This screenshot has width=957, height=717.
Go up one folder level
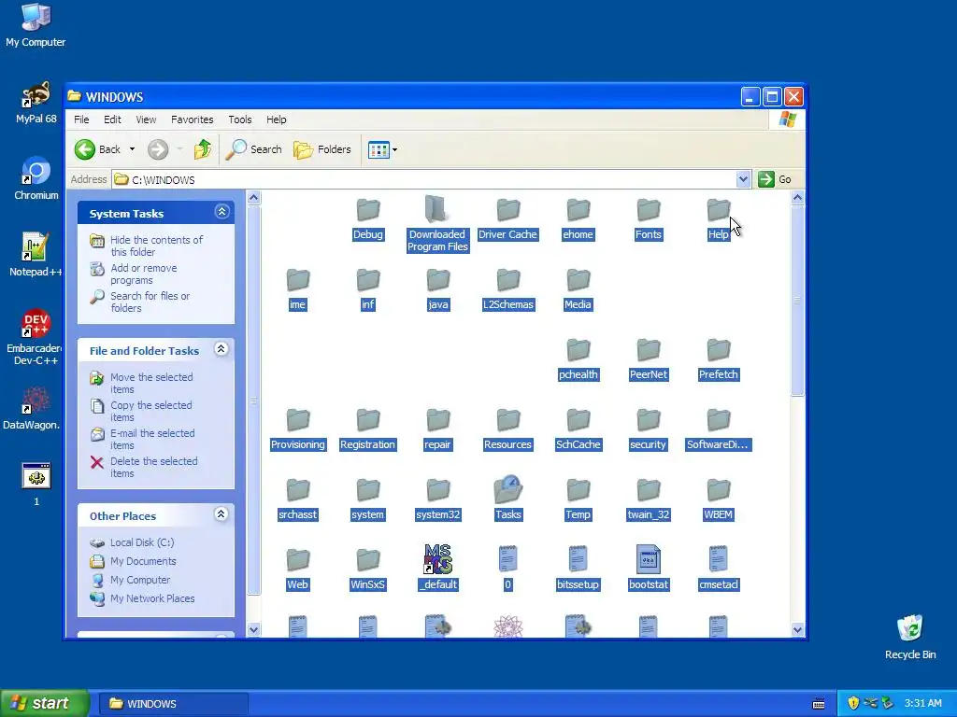[x=203, y=149]
